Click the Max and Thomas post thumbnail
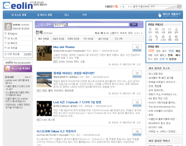The image size is (186, 146). pos(44,53)
